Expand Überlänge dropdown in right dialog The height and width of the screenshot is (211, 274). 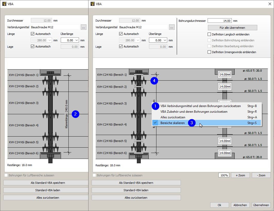click(x=164, y=40)
